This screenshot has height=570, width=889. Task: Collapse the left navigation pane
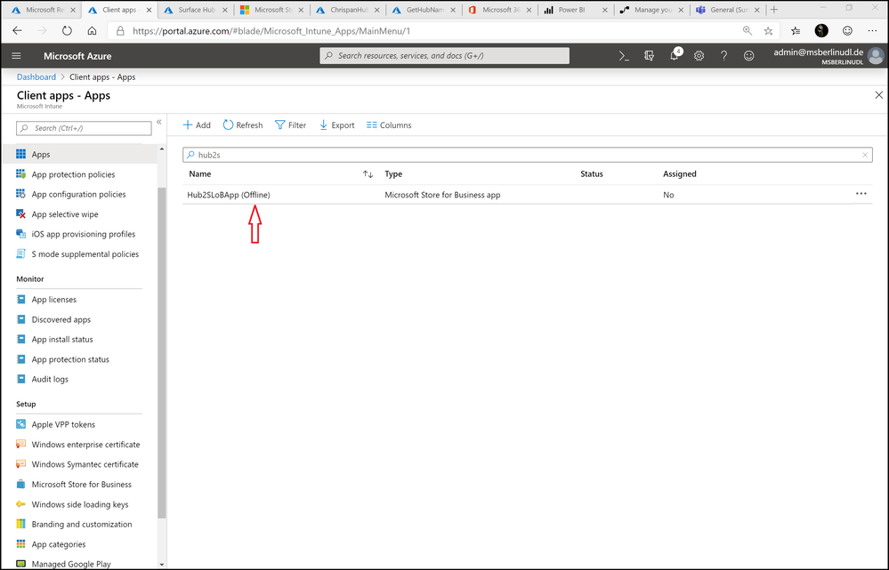[159, 122]
